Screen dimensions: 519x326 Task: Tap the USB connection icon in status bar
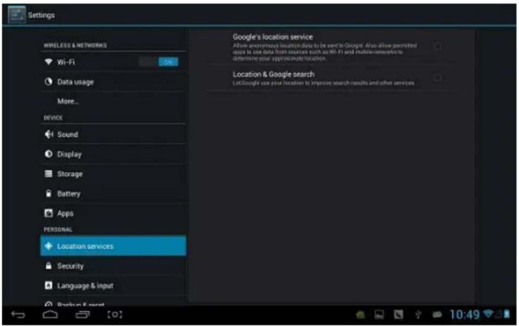pos(418,315)
